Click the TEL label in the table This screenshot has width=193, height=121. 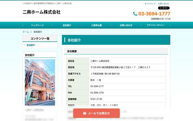coord(70,86)
